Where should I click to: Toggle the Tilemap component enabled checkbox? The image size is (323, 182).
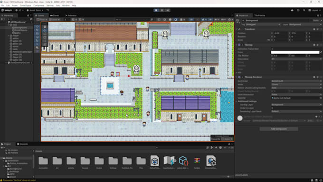pos(242,45)
